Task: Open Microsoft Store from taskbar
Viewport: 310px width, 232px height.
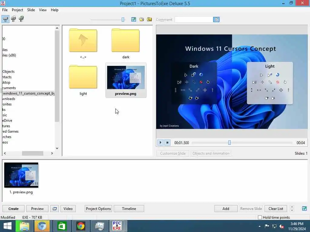Action: click(61, 226)
